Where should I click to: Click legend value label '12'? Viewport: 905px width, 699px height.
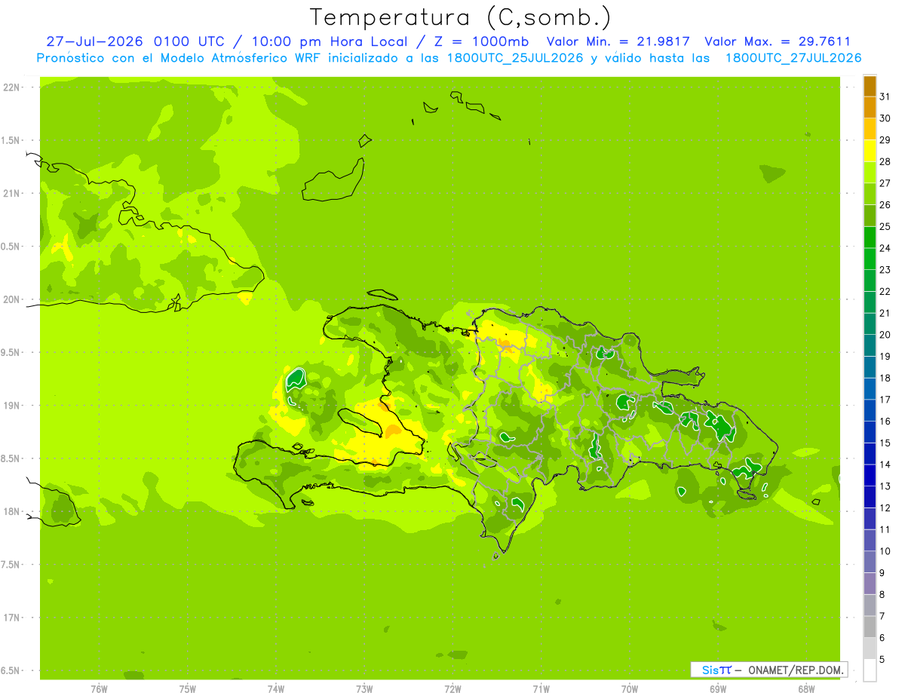tap(885, 507)
